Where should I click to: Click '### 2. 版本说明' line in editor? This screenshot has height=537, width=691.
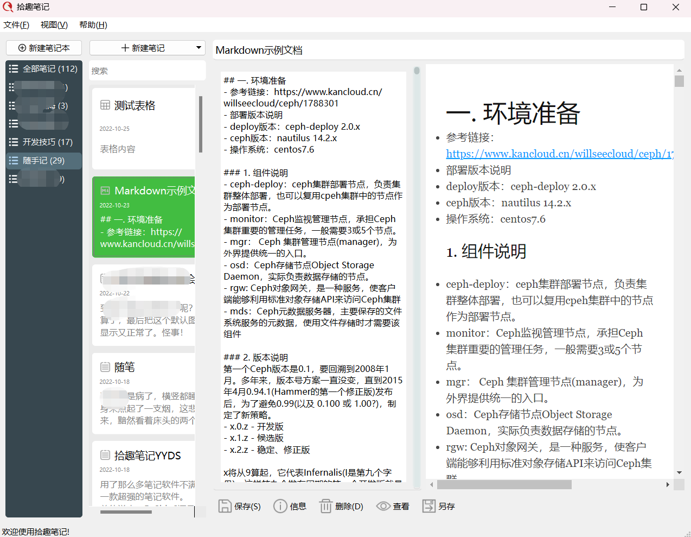255,357
